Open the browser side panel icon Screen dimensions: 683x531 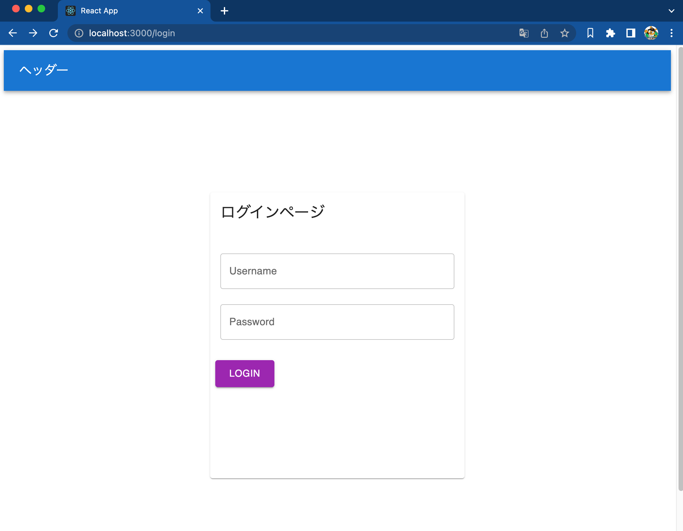631,33
